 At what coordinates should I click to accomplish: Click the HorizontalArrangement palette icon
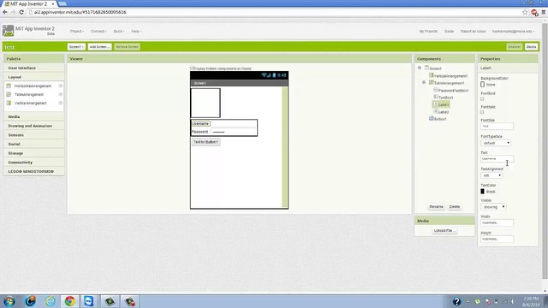tap(9, 86)
